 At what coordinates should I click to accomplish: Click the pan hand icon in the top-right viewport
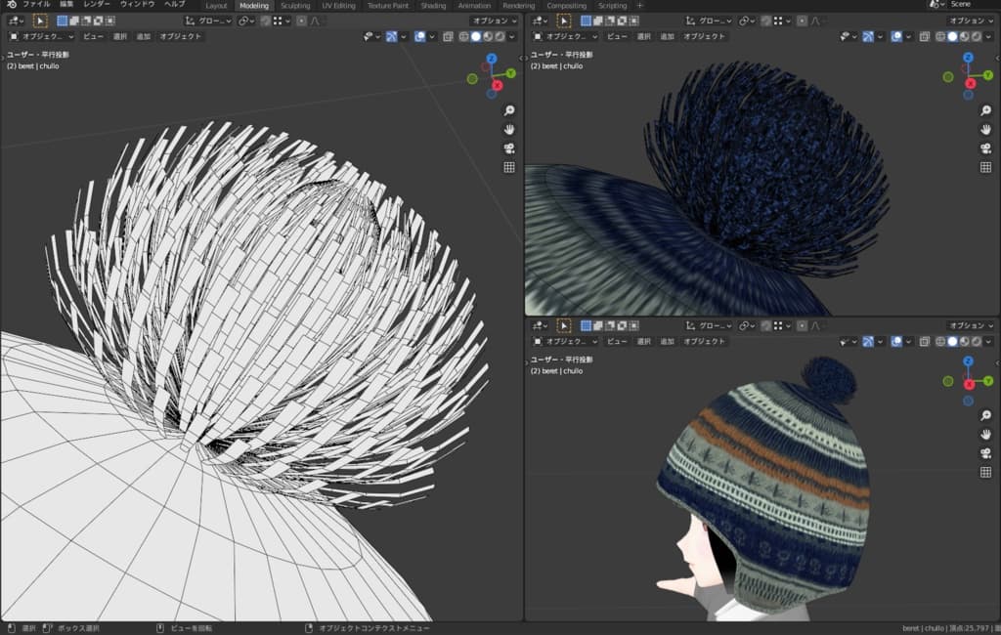tap(985, 130)
